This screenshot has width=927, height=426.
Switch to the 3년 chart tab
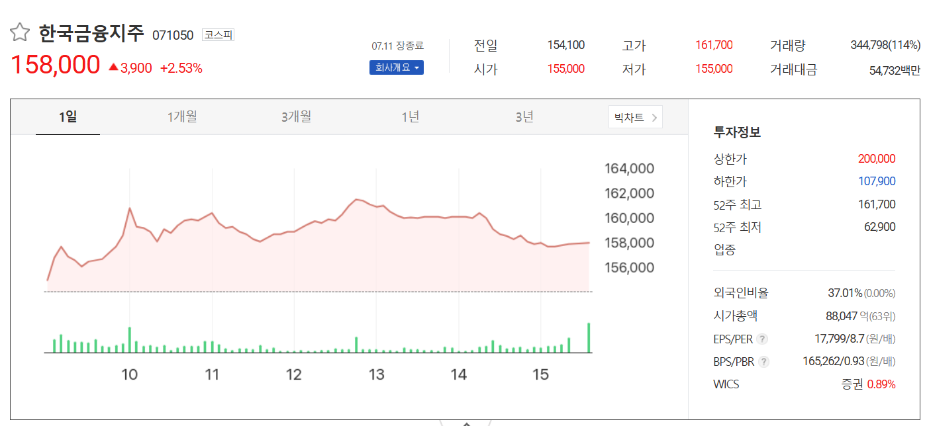[x=524, y=117]
